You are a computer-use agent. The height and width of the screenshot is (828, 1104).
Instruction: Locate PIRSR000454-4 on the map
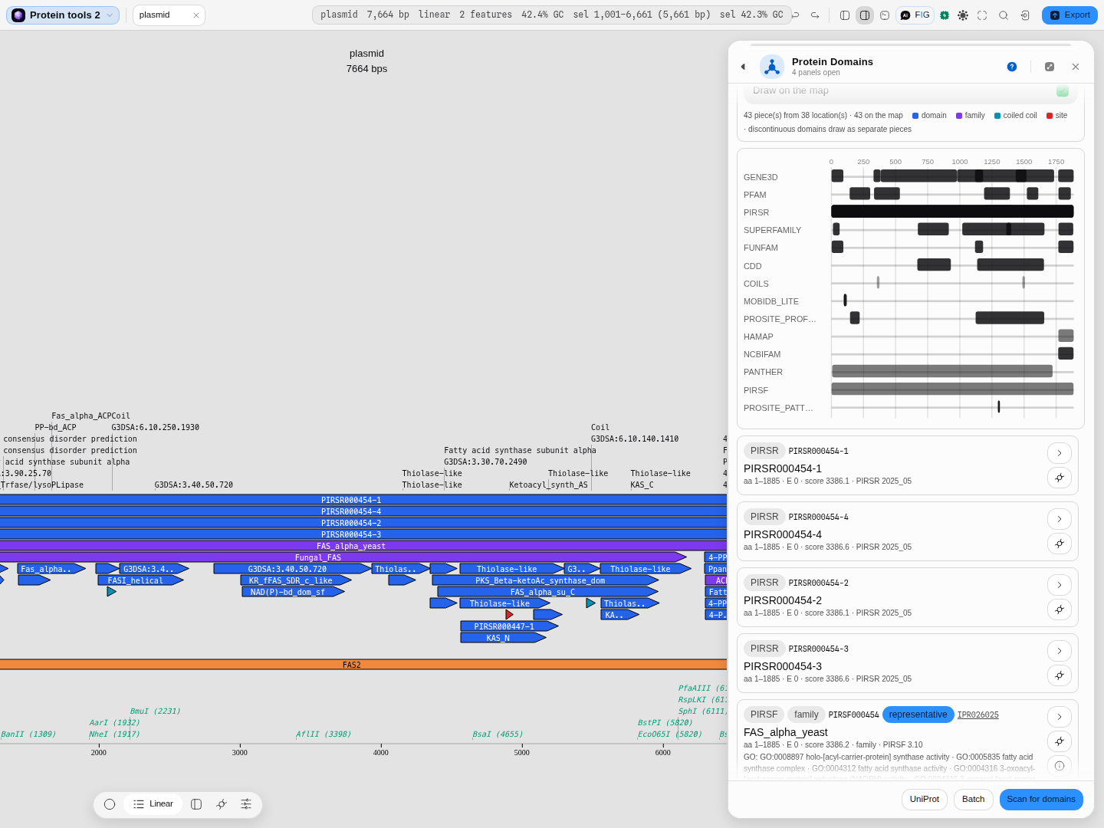1060,544
